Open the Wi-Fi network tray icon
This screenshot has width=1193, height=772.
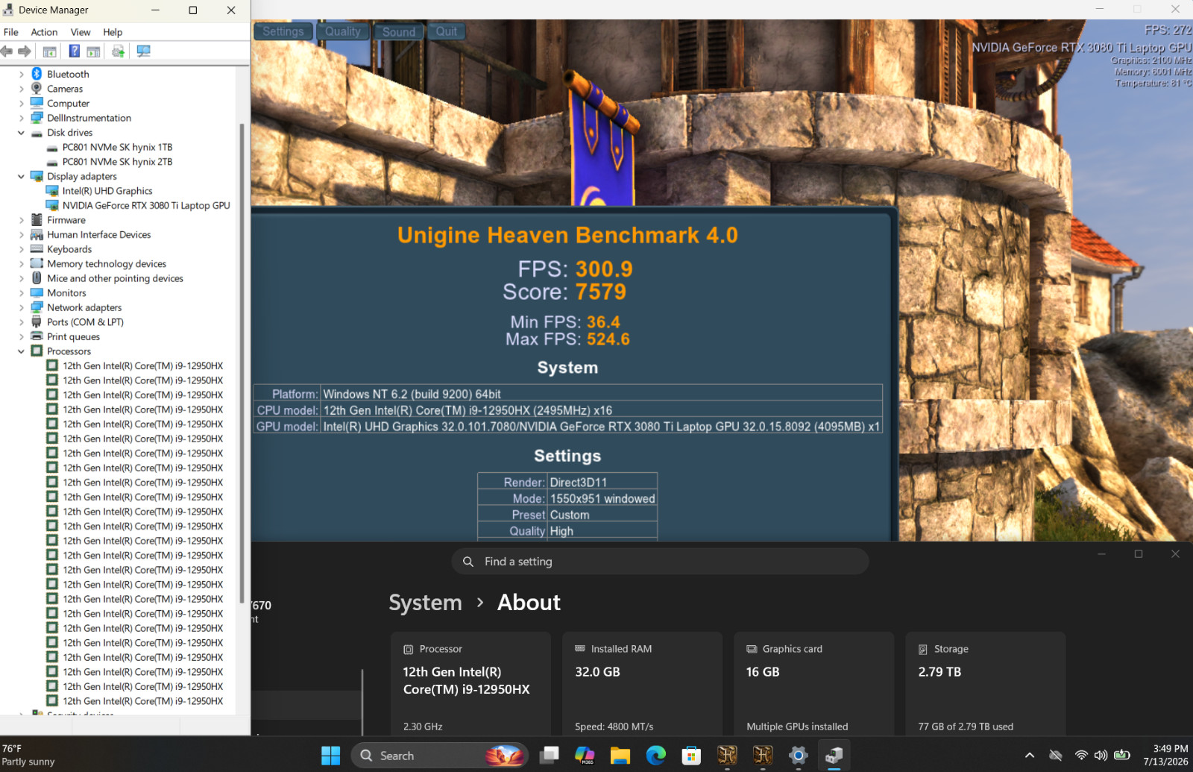pos(1081,756)
